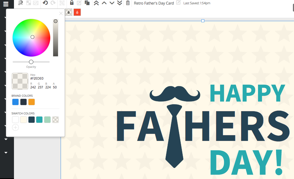The height and width of the screenshot is (179, 294).
Task: Select the dark navy brand color
Action: tap(23, 102)
